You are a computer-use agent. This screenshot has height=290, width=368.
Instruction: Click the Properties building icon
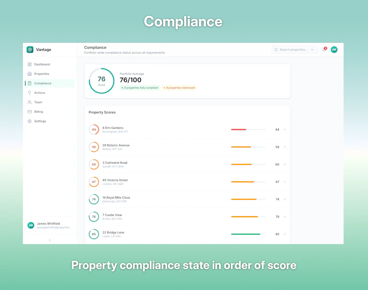coord(29,74)
